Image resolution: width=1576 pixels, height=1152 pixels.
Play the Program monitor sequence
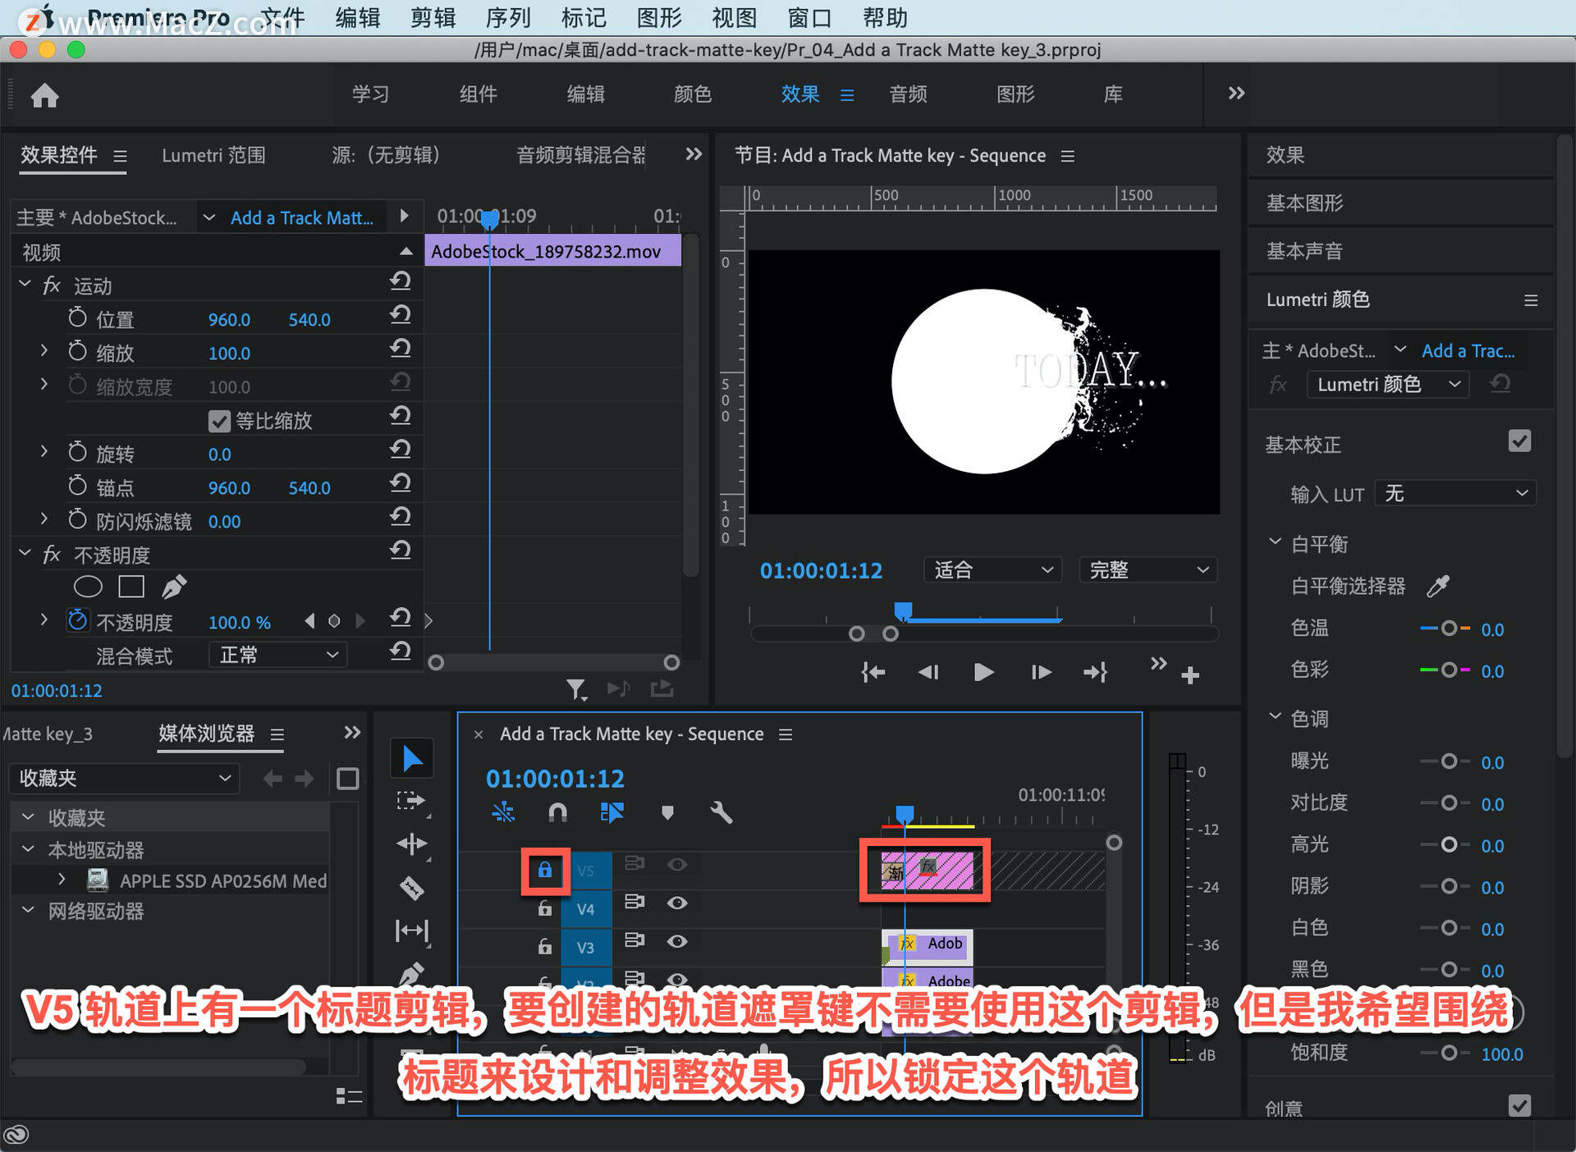click(983, 673)
